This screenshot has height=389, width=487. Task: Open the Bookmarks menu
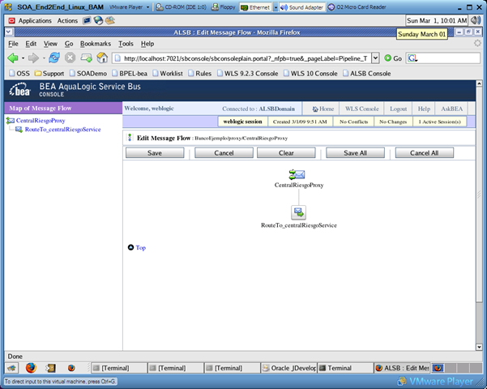tap(96, 44)
